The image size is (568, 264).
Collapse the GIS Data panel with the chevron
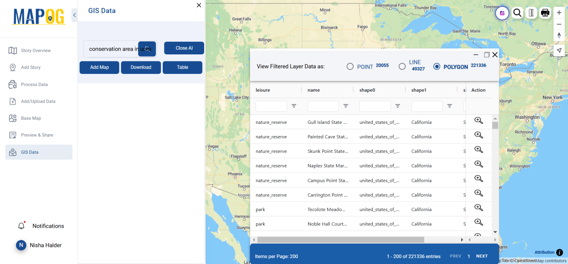pos(74,15)
